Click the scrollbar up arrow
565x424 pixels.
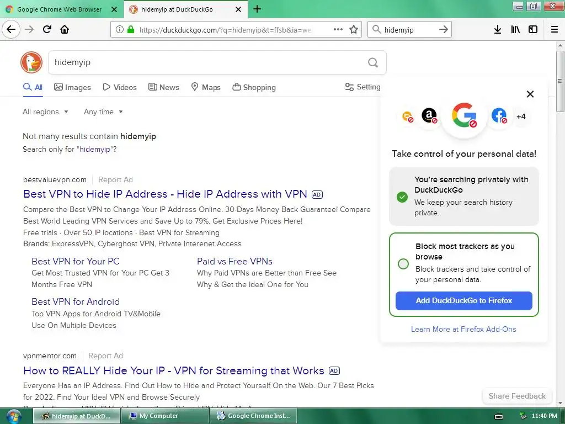(560, 45)
